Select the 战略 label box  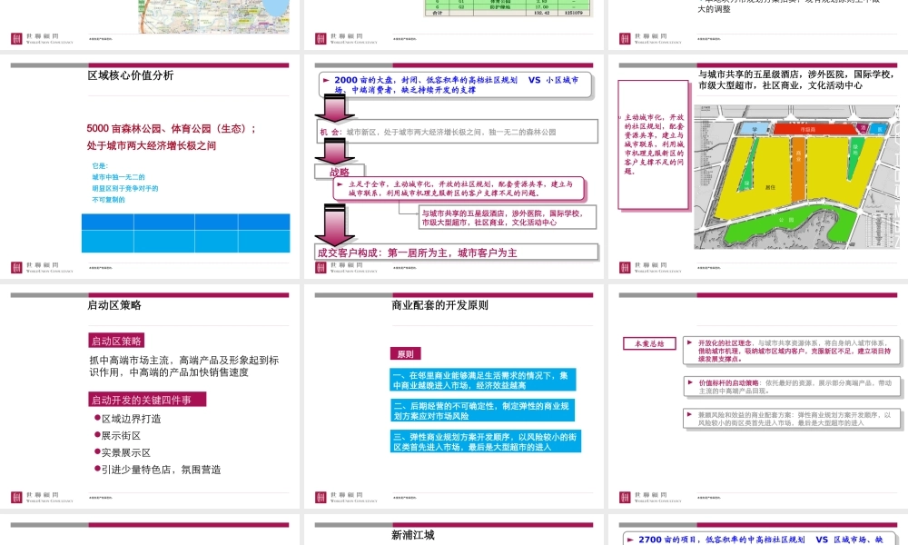coord(340,172)
